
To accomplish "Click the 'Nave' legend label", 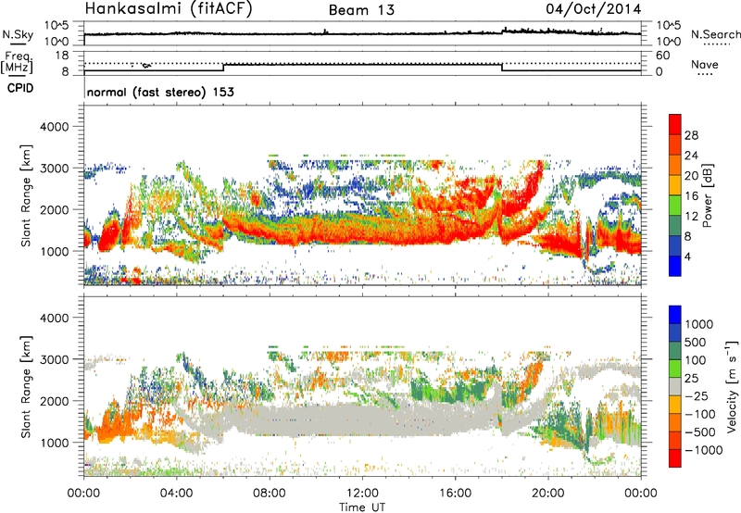I will 705,64.
